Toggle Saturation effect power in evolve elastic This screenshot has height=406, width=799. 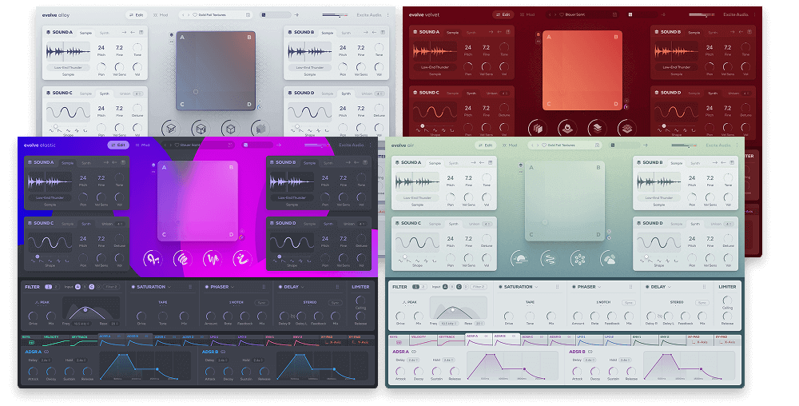pyautogui.click(x=133, y=286)
